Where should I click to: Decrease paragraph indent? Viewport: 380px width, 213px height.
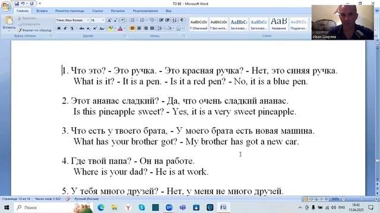161,20
